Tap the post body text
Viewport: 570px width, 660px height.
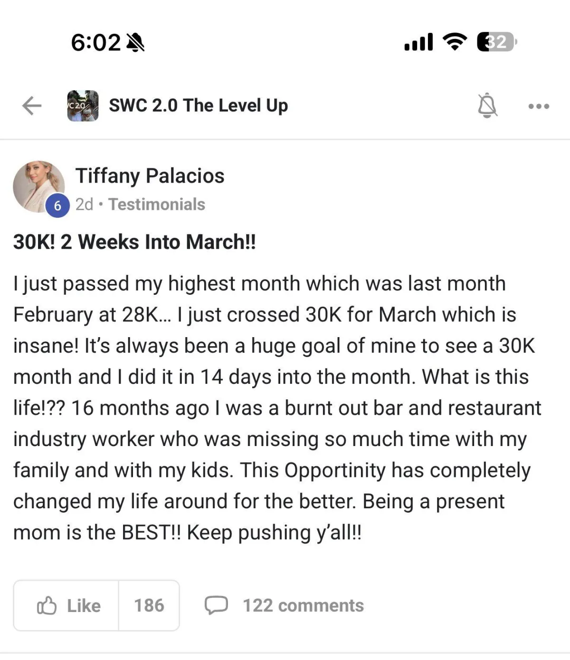tap(275, 408)
